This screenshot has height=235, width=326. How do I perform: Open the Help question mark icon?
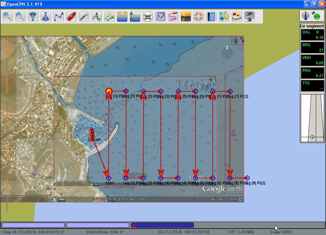coord(211,16)
